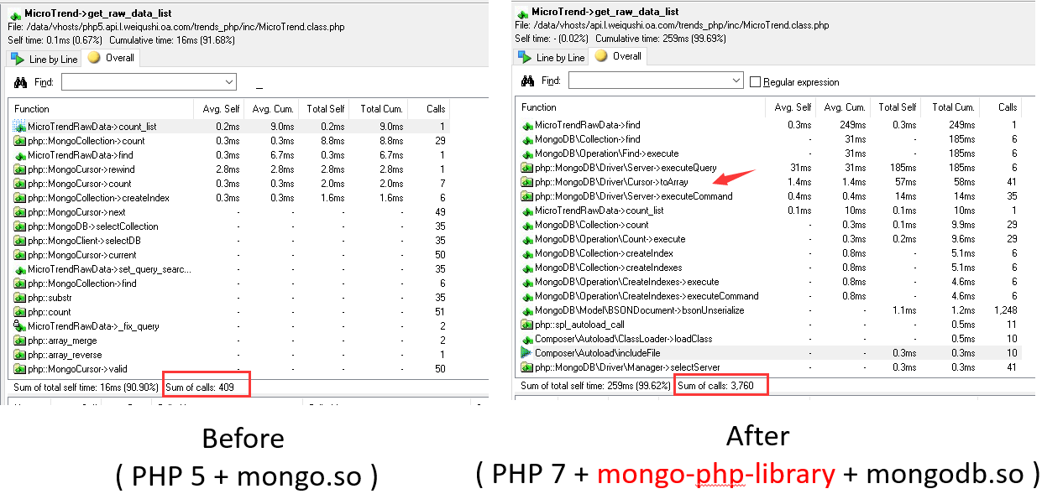
Task: Sort by Total Cum. column in right panel
Action: [x=953, y=107]
